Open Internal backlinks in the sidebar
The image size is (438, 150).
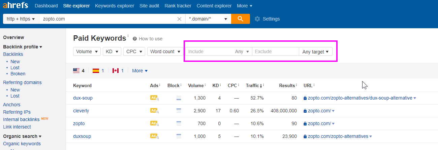click(21, 119)
